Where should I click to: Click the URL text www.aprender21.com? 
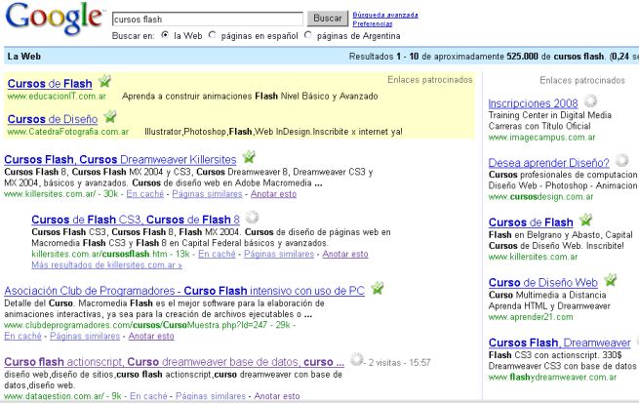click(531, 317)
